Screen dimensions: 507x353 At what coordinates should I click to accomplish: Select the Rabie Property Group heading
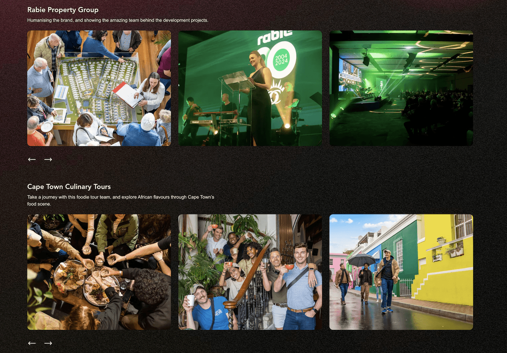63,10
